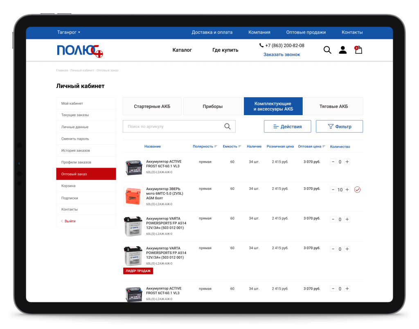Decrease quantity for first VARTA POWERSPORTS row
419x329 pixels.
click(x=333, y=219)
